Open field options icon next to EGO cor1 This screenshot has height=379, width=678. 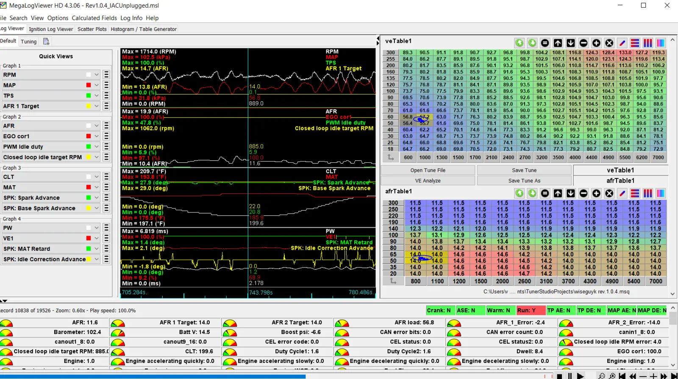tap(106, 136)
